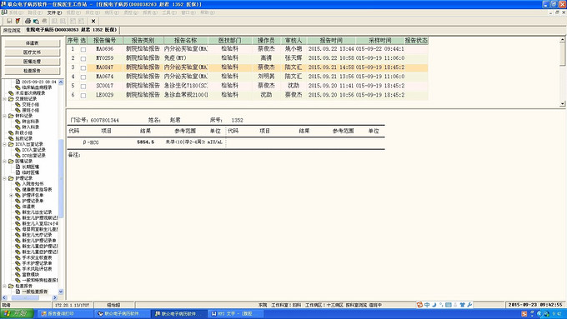Click the save icon in the toolbar

9,21
